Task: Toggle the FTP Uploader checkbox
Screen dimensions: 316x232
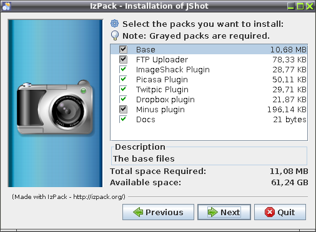Action: pos(123,59)
